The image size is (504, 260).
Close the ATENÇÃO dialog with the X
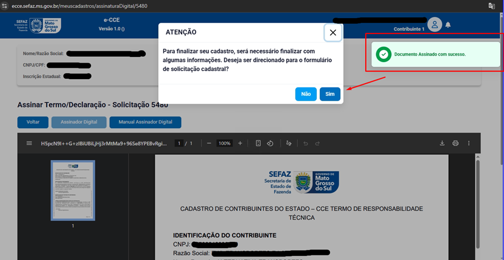333,33
